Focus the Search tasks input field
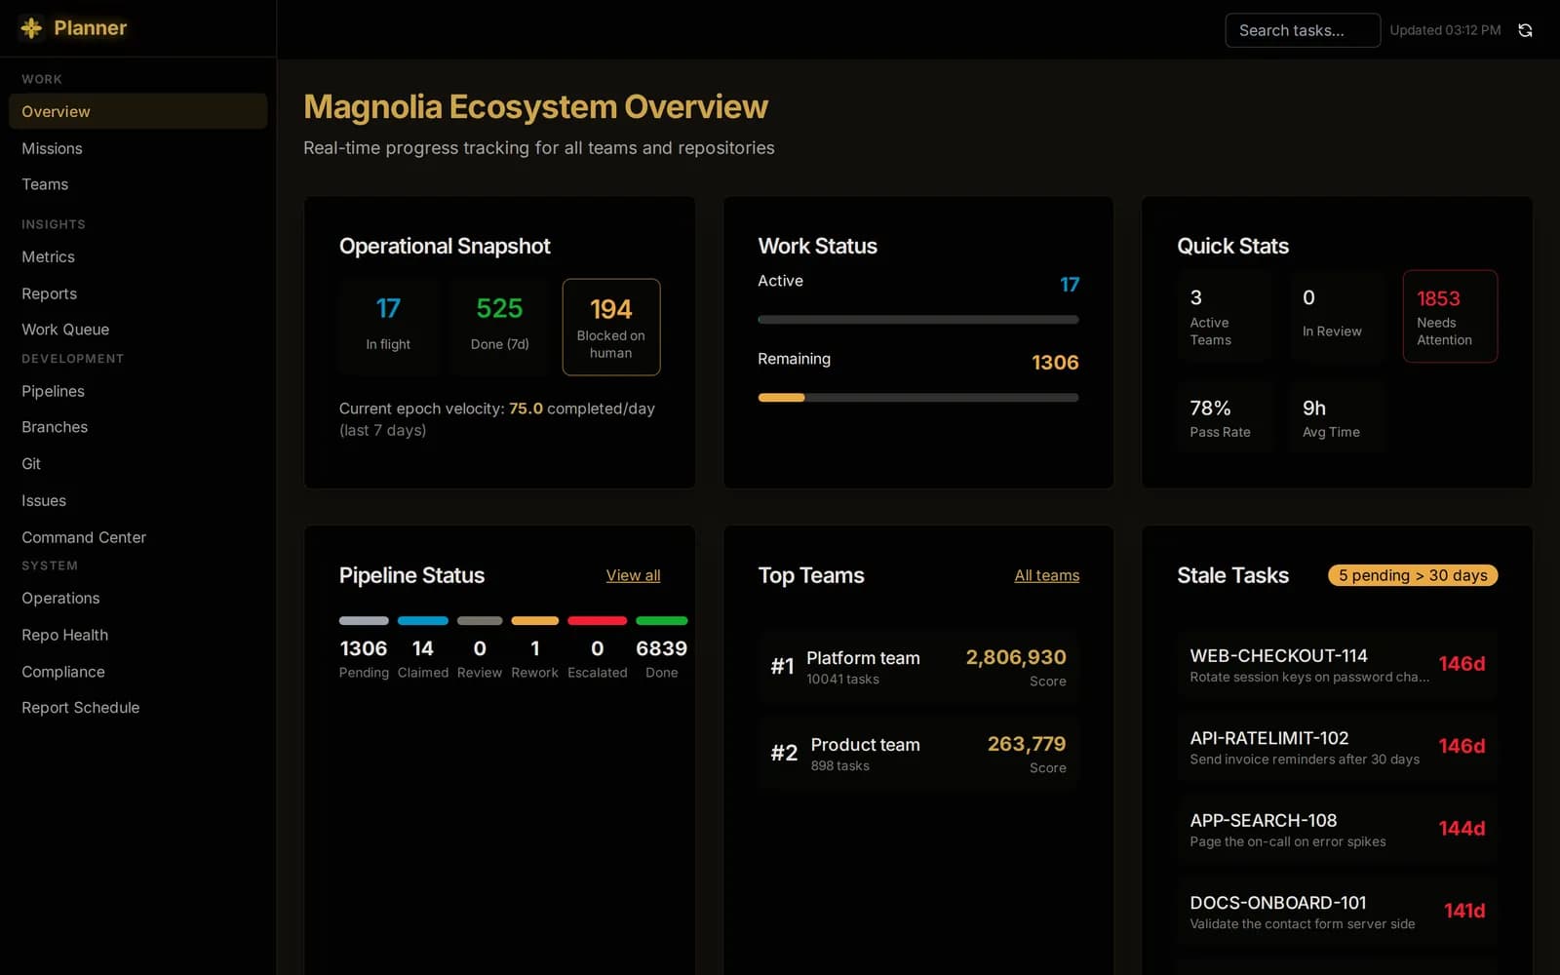This screenshot has width=1560, height=975. click(1302, 30)
